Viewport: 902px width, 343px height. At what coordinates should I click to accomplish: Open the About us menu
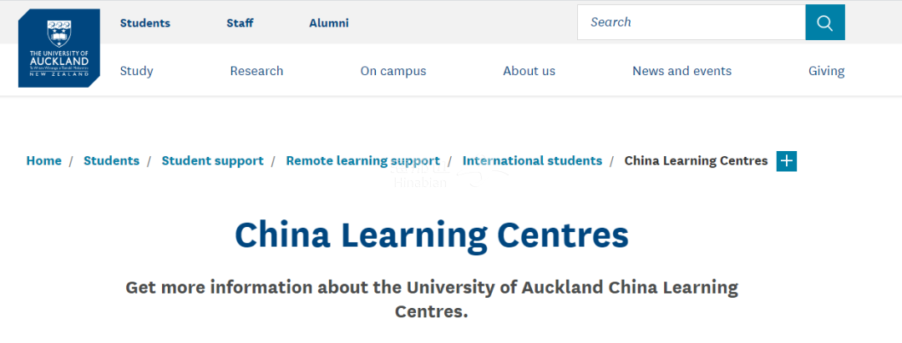point(529,71)
